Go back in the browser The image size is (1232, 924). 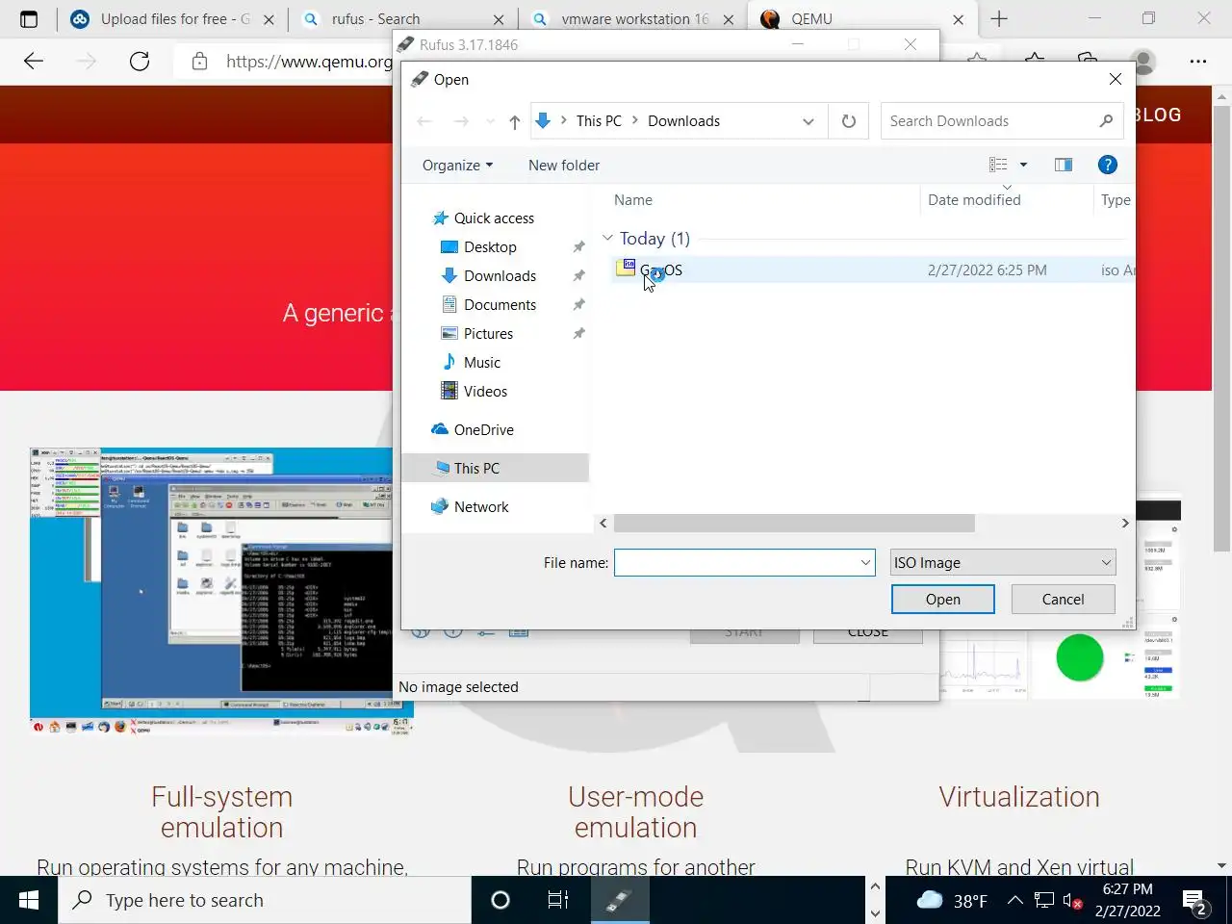[x=34, y=62]
